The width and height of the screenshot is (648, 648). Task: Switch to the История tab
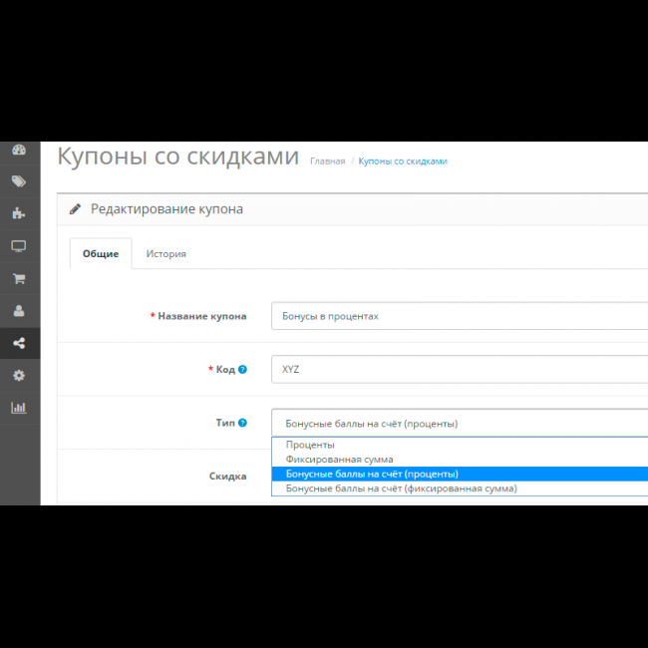[x=165, y=253]
